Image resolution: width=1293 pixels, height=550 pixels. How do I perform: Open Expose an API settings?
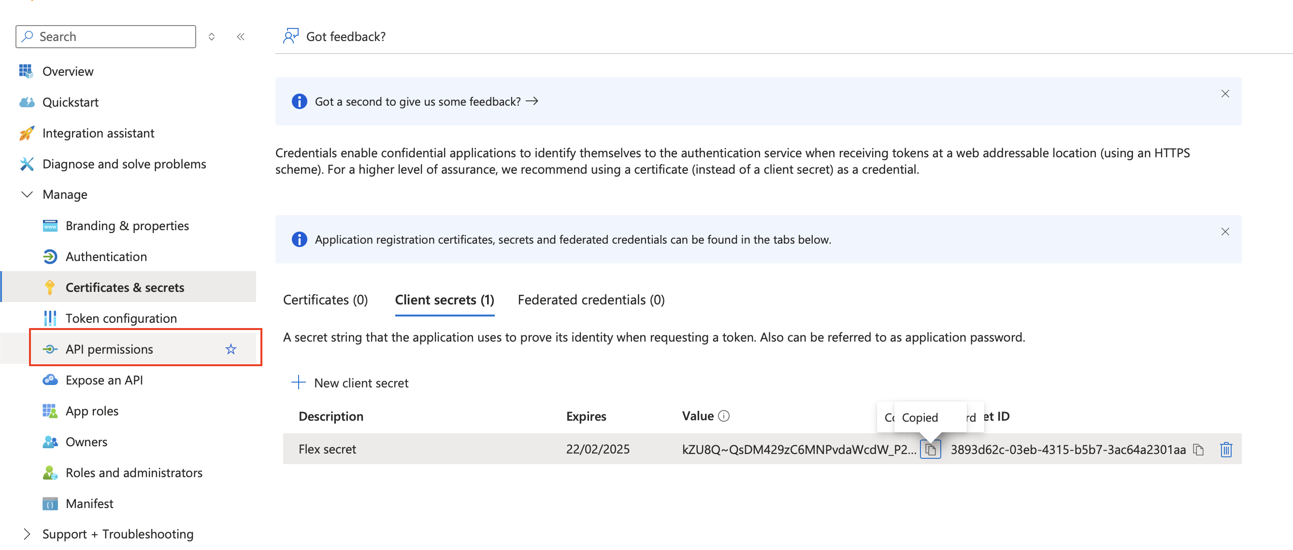tap(104, 380)
